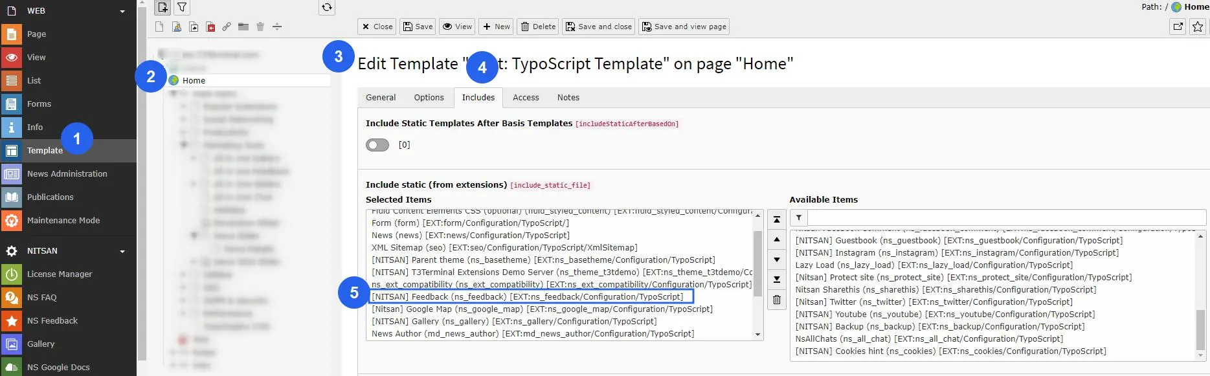The height and width of the screenshot is (376, 1210).
Task: Open the NS Feedback star icon
Action: 12,321
